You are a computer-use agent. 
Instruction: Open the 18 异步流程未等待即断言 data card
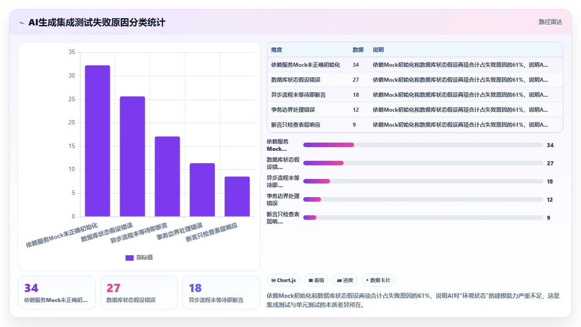[222, 292]
